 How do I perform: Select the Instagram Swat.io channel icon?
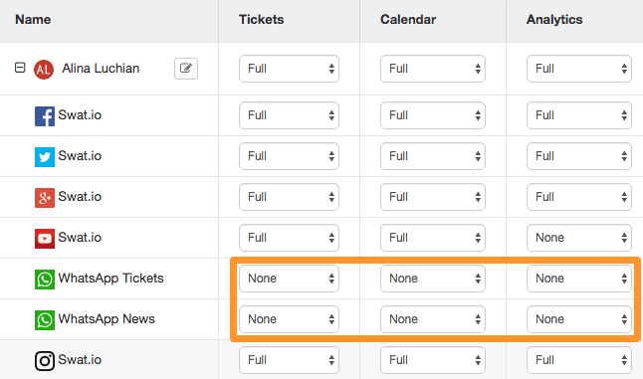(44, 361)
